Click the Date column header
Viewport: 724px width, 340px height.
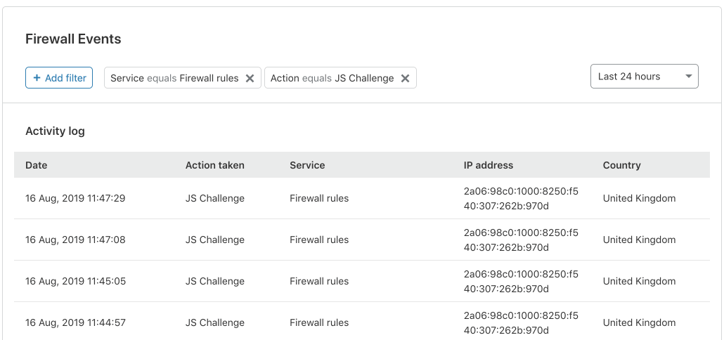(37, 165)
